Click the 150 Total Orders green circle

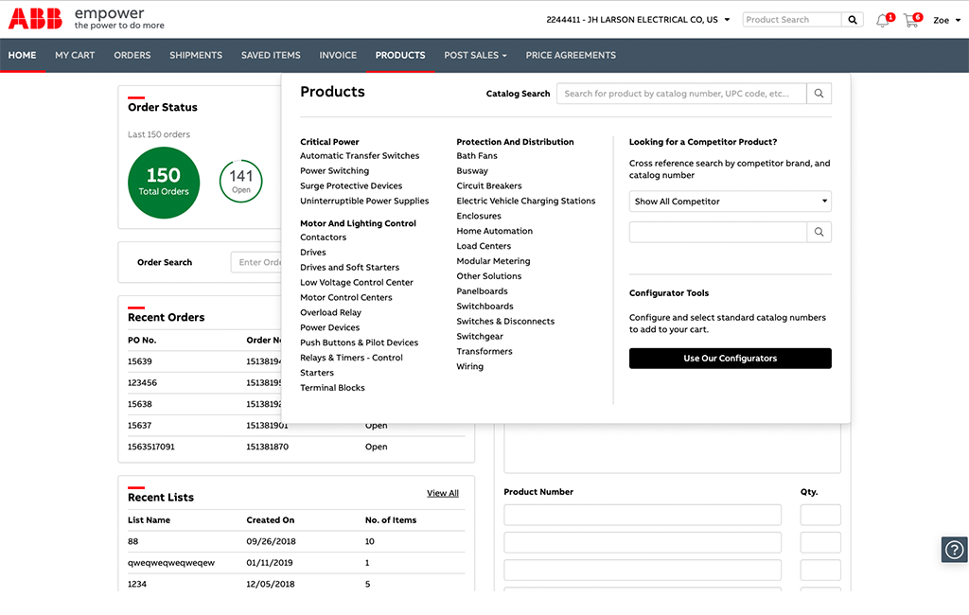click(164, 183)
